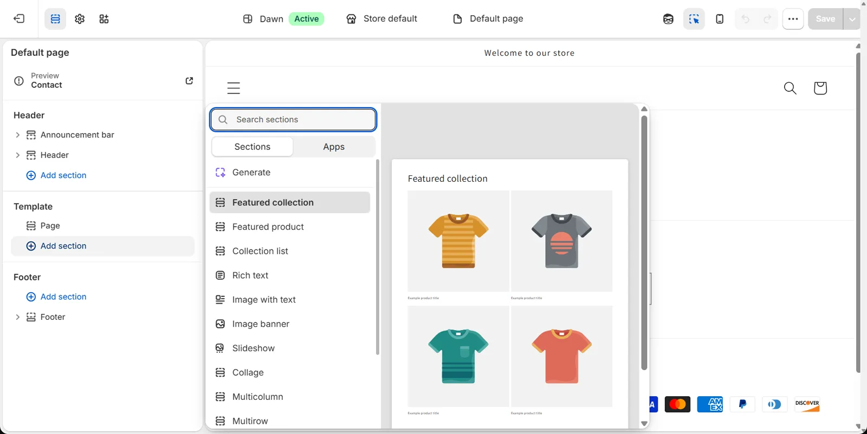Viewport: 867px width, 434px height.
Task: Open the three-dot more actions menu
Action: [x=793, y=19]
